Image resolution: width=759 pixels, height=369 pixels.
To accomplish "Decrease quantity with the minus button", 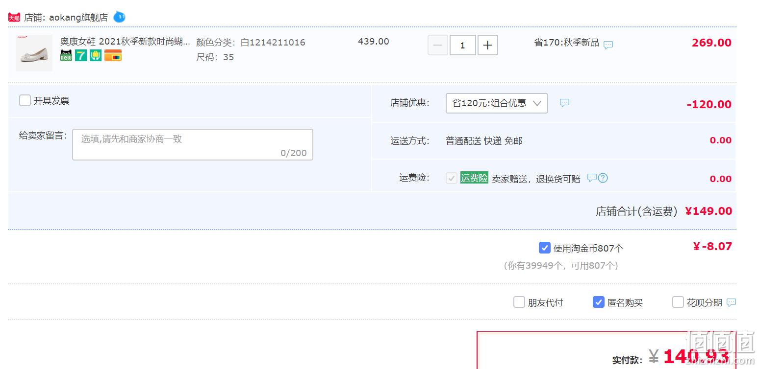I will 438,46.
